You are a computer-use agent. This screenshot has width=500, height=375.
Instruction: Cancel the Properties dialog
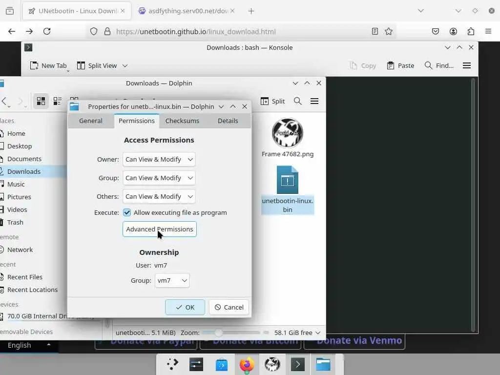coord(229,307)
